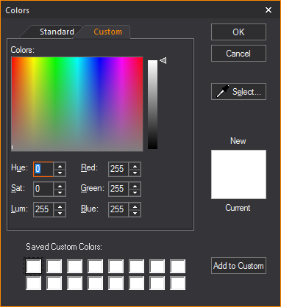Image resolution: width=281 pixels, height=307 pixels.
Task: Click the Blue value field
Action: (118, 209)
